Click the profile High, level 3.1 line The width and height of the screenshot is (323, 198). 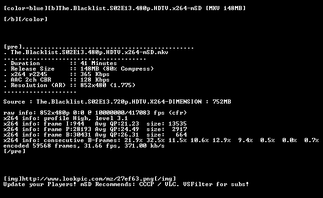(66, 118)
